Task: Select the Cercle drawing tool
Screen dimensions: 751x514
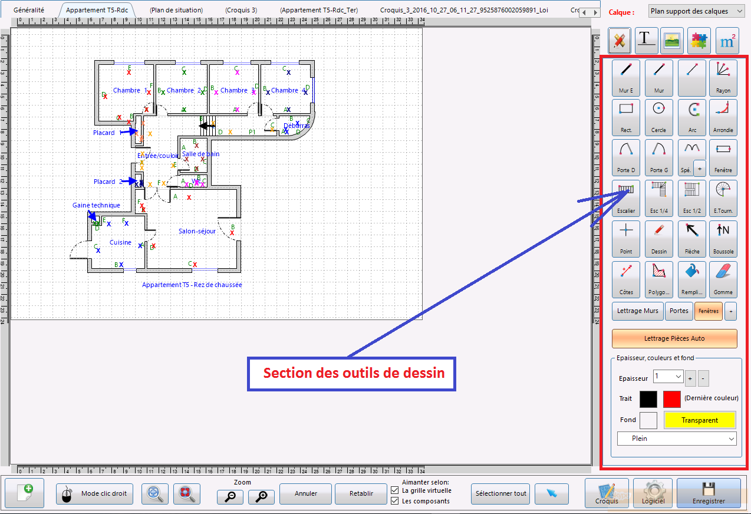Action: click(x=658, y=117)
